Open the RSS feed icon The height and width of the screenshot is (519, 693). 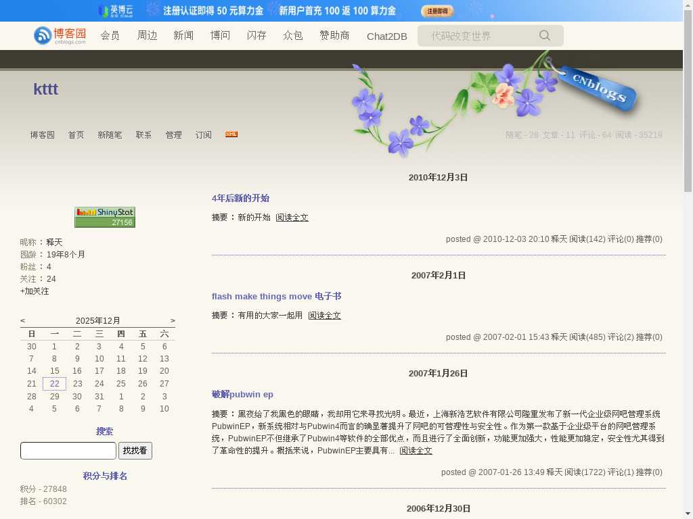pyautogui.click(x=231, y=134)
